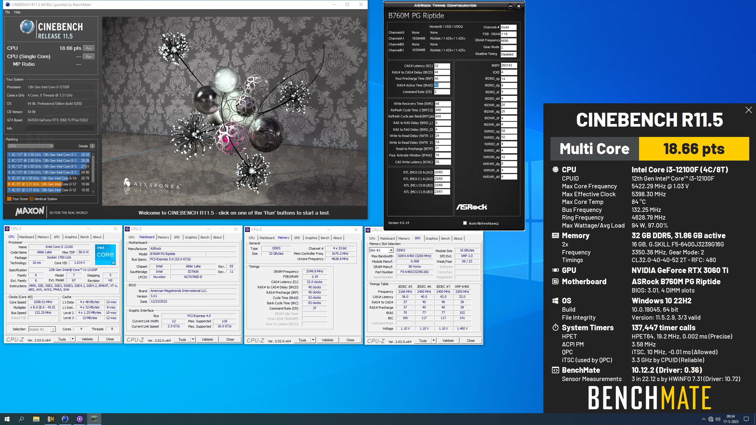The image size is (756, 425).
Task: Click Ranking Details arrow button
Action: point(92,146)
